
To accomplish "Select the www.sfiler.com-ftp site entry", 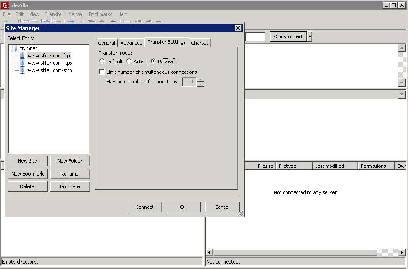I will click(49, 56).
